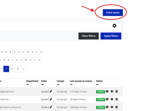Collapse the Last access column
152x111 pixels.
click(x=71, y=84)
